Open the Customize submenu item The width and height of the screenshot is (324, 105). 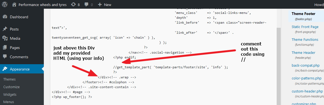pyautogui.click(x=12, y=87)
